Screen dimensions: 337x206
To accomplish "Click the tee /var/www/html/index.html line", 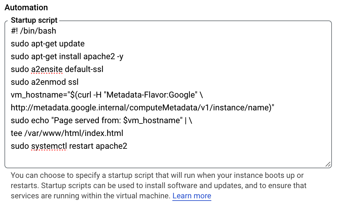I will coord(67,133).
